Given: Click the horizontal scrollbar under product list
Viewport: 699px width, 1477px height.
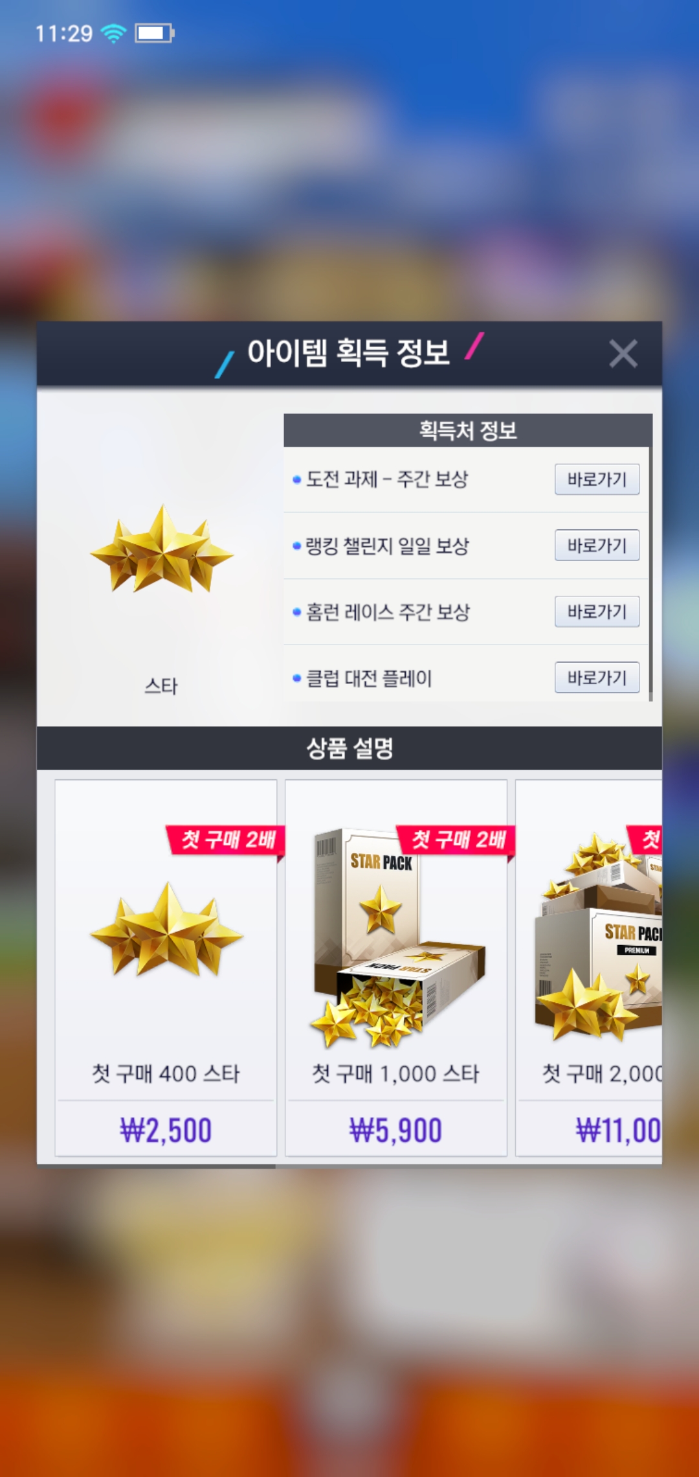Looking at the screenshot, I should click(155, 1166).
